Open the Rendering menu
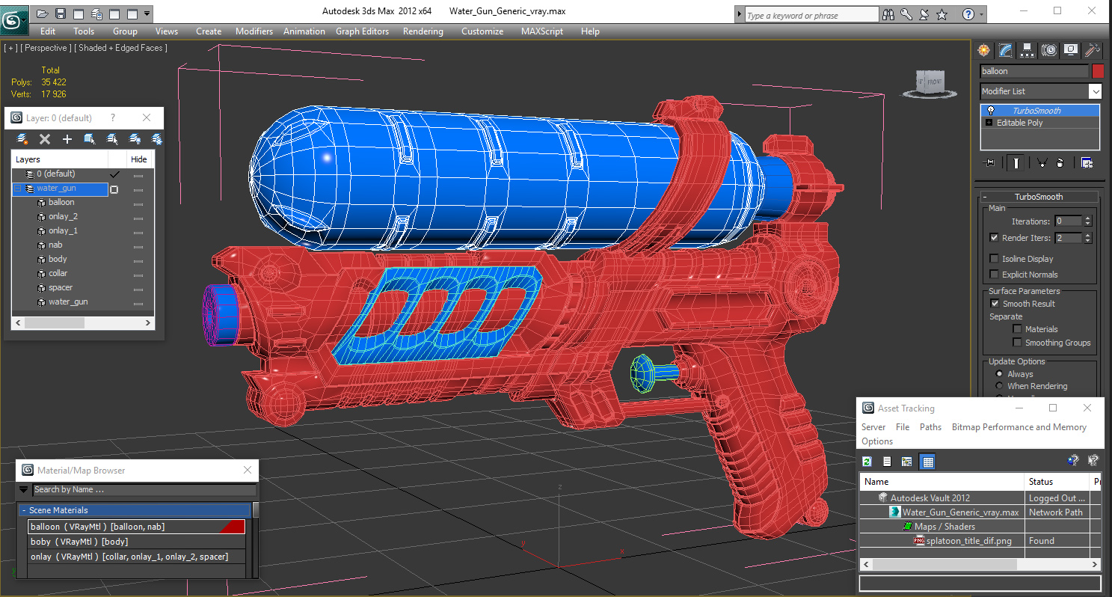Image resolution: width=1112 pixels, height=597 pixels. [423, 31]
